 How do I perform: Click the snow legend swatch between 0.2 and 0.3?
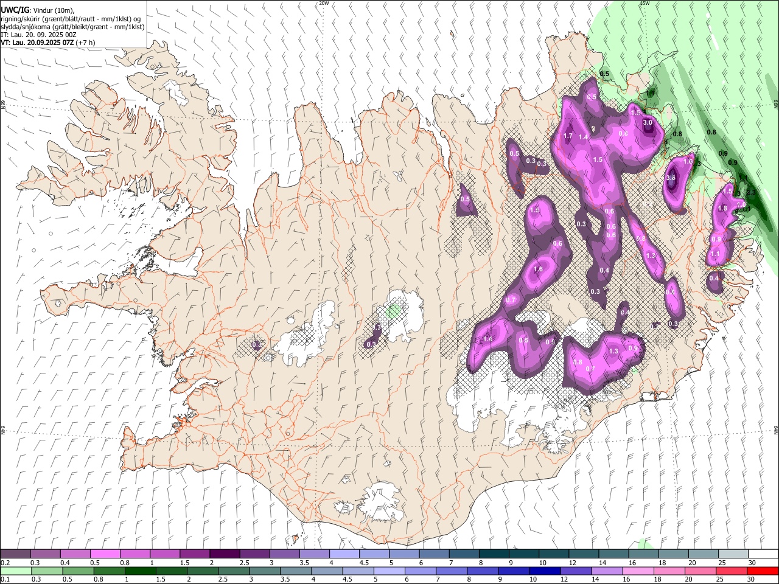(16, 554)
